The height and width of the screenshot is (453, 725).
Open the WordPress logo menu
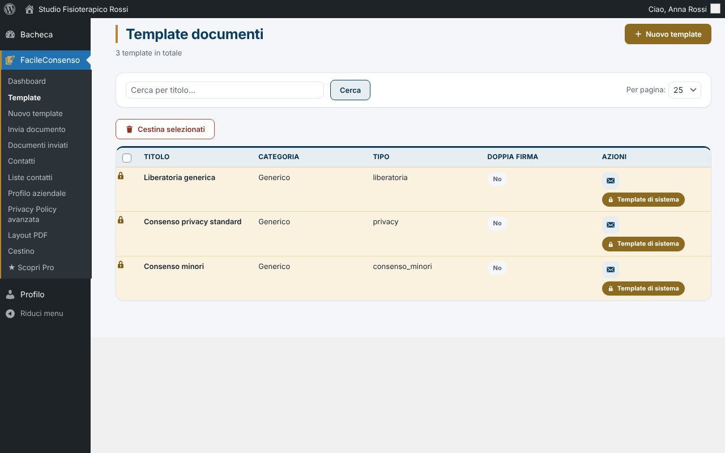[x=10, y=9]
